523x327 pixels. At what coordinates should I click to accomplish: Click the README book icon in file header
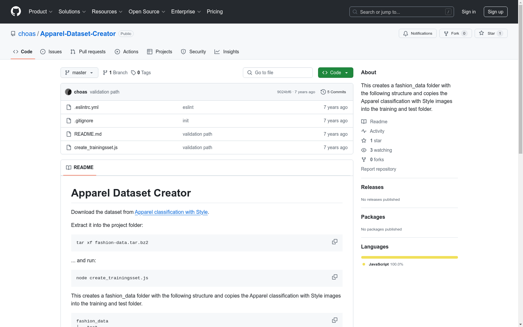tap(69, 167)
